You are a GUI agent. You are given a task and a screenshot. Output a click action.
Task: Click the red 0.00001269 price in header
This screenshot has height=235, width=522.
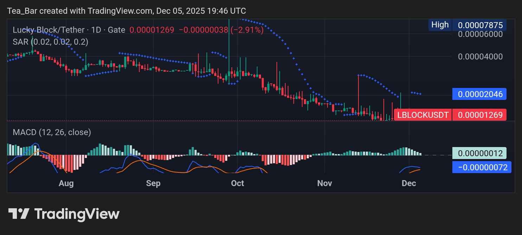tap(152, 30)
